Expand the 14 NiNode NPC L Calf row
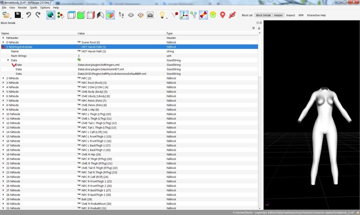The height and width of the screenshot is (215, 360). (x=3, y=132)
